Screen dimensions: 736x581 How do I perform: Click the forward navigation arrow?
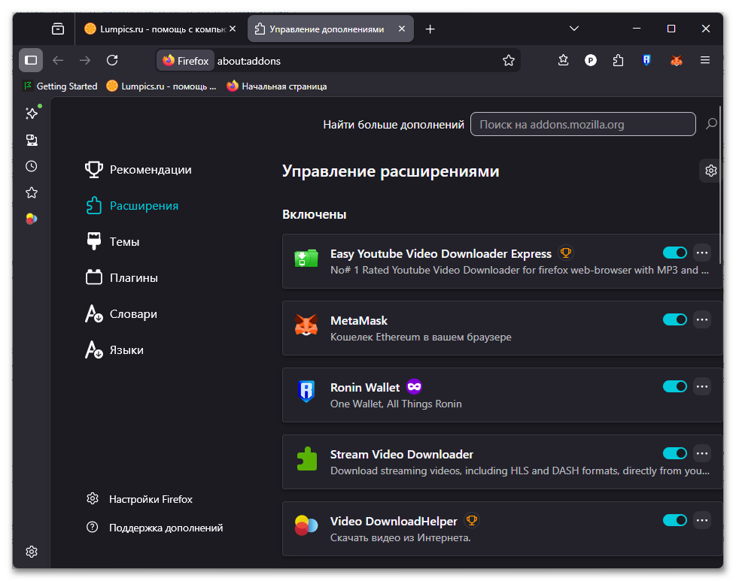click(x=85, y=60)
